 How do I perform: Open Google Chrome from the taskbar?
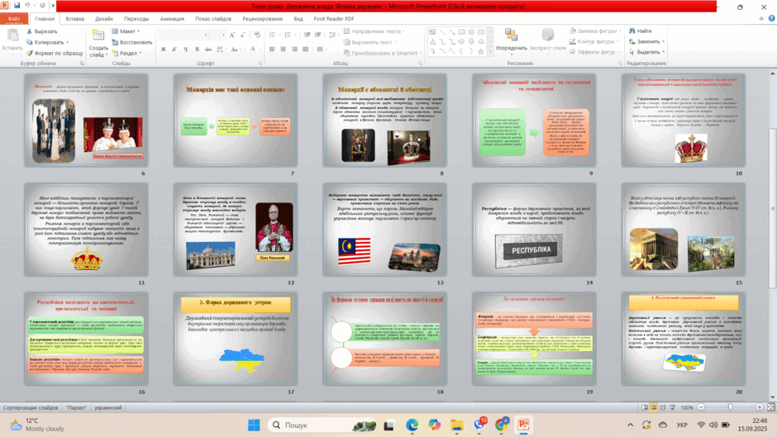point(502,425)
